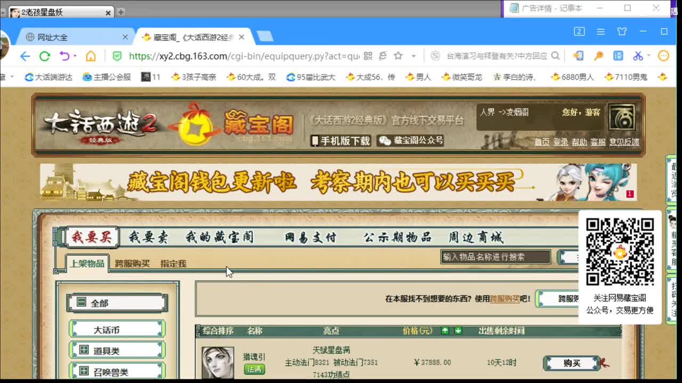Open the orange smiley menu icon
Image resolution: width=682 pixels, height=383 pixels.
click(x=664, y=56)
